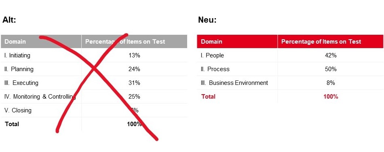Click 'II. Process' row label

(215, 69)
